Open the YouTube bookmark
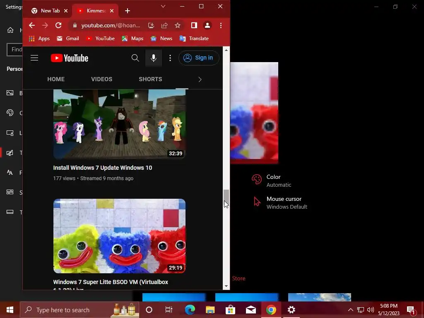 [100, 39]
